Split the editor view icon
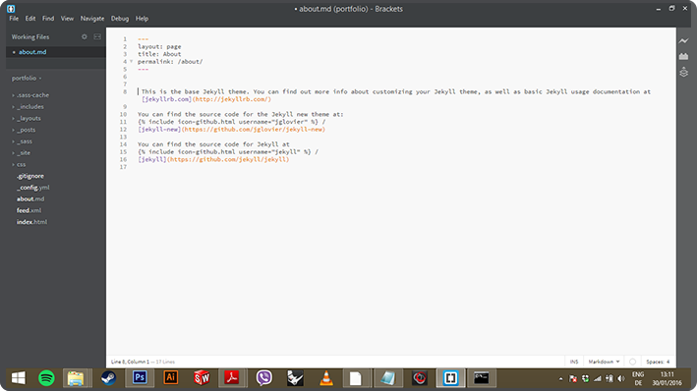Image resolution: width=697 pixels, height=392 pixels. tap(97, 37)
